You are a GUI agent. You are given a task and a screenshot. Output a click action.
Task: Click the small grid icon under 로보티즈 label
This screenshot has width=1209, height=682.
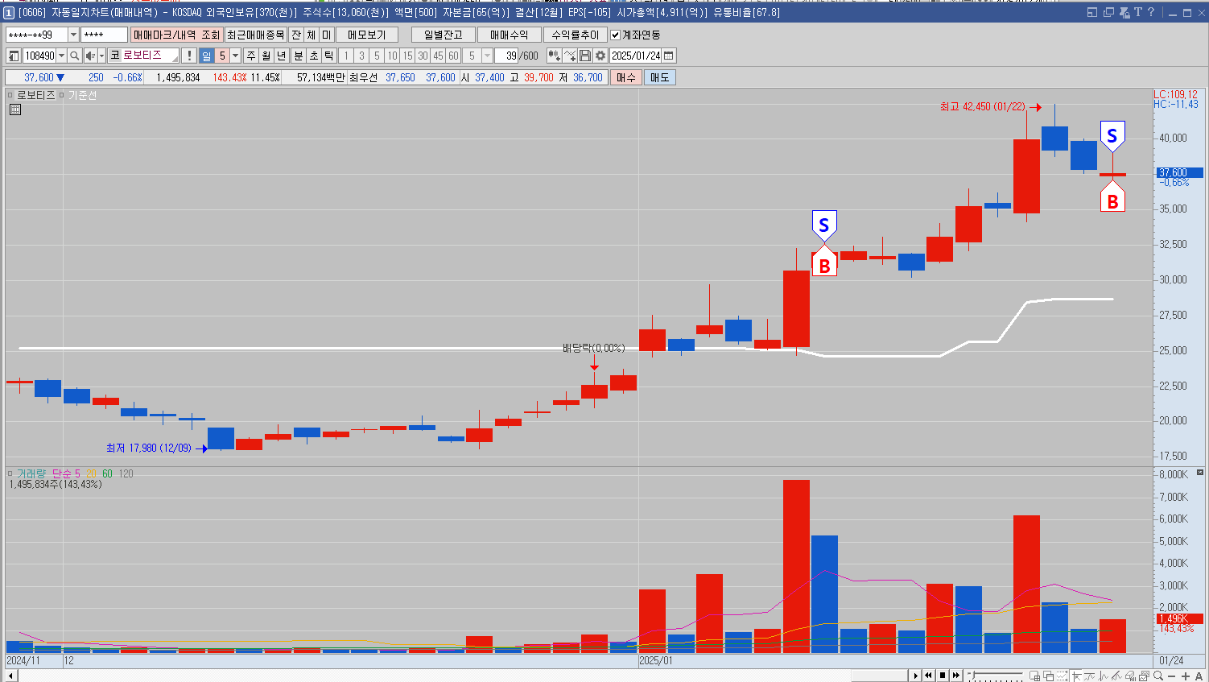tap(15, 110)
